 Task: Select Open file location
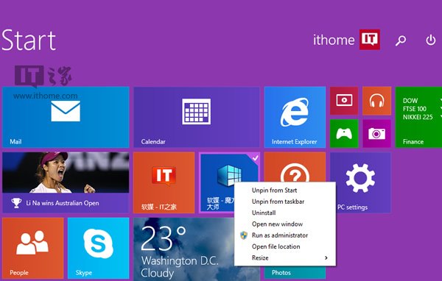(x=276, y=246)
